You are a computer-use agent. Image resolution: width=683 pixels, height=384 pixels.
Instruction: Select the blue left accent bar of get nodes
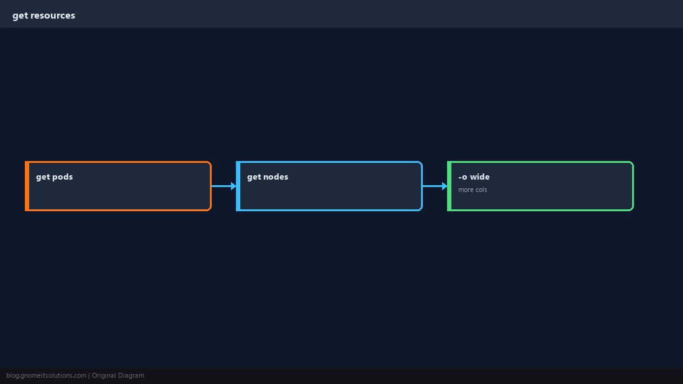pos(238,186)
